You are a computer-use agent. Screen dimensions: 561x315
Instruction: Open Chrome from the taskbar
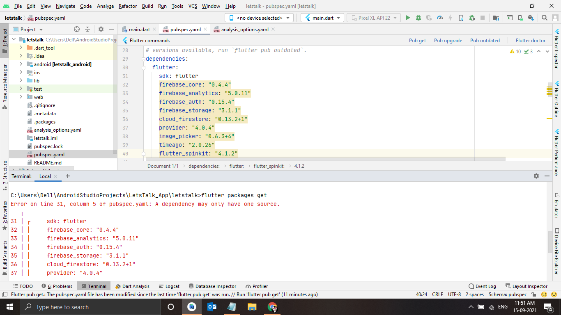(x=272, y=307)
